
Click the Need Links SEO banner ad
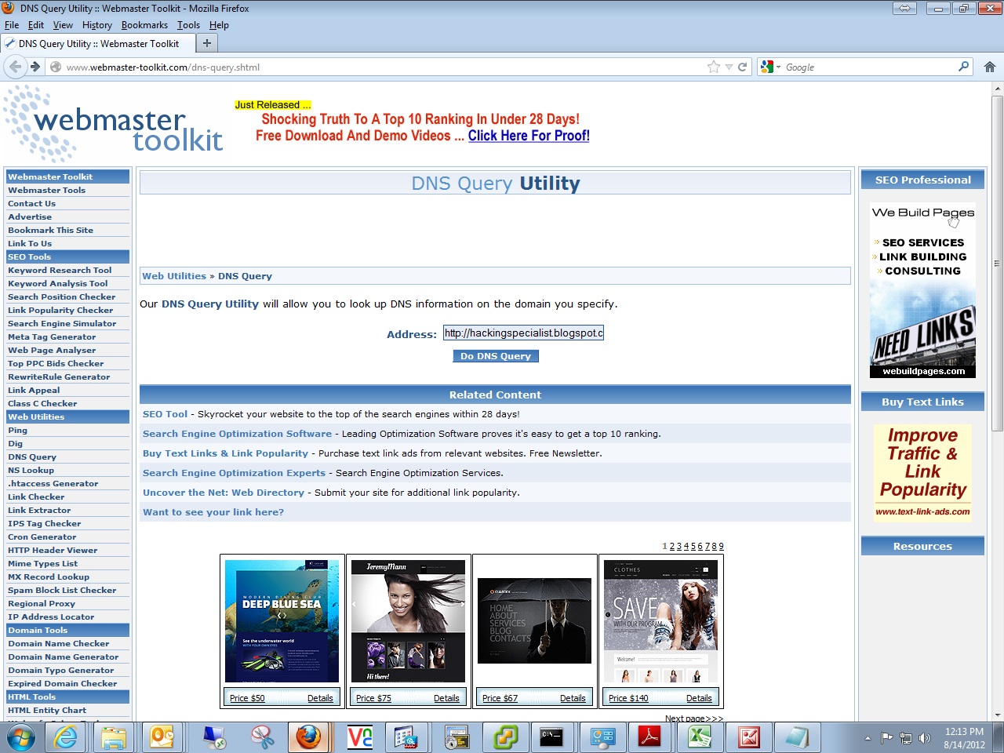pos(922,289)
